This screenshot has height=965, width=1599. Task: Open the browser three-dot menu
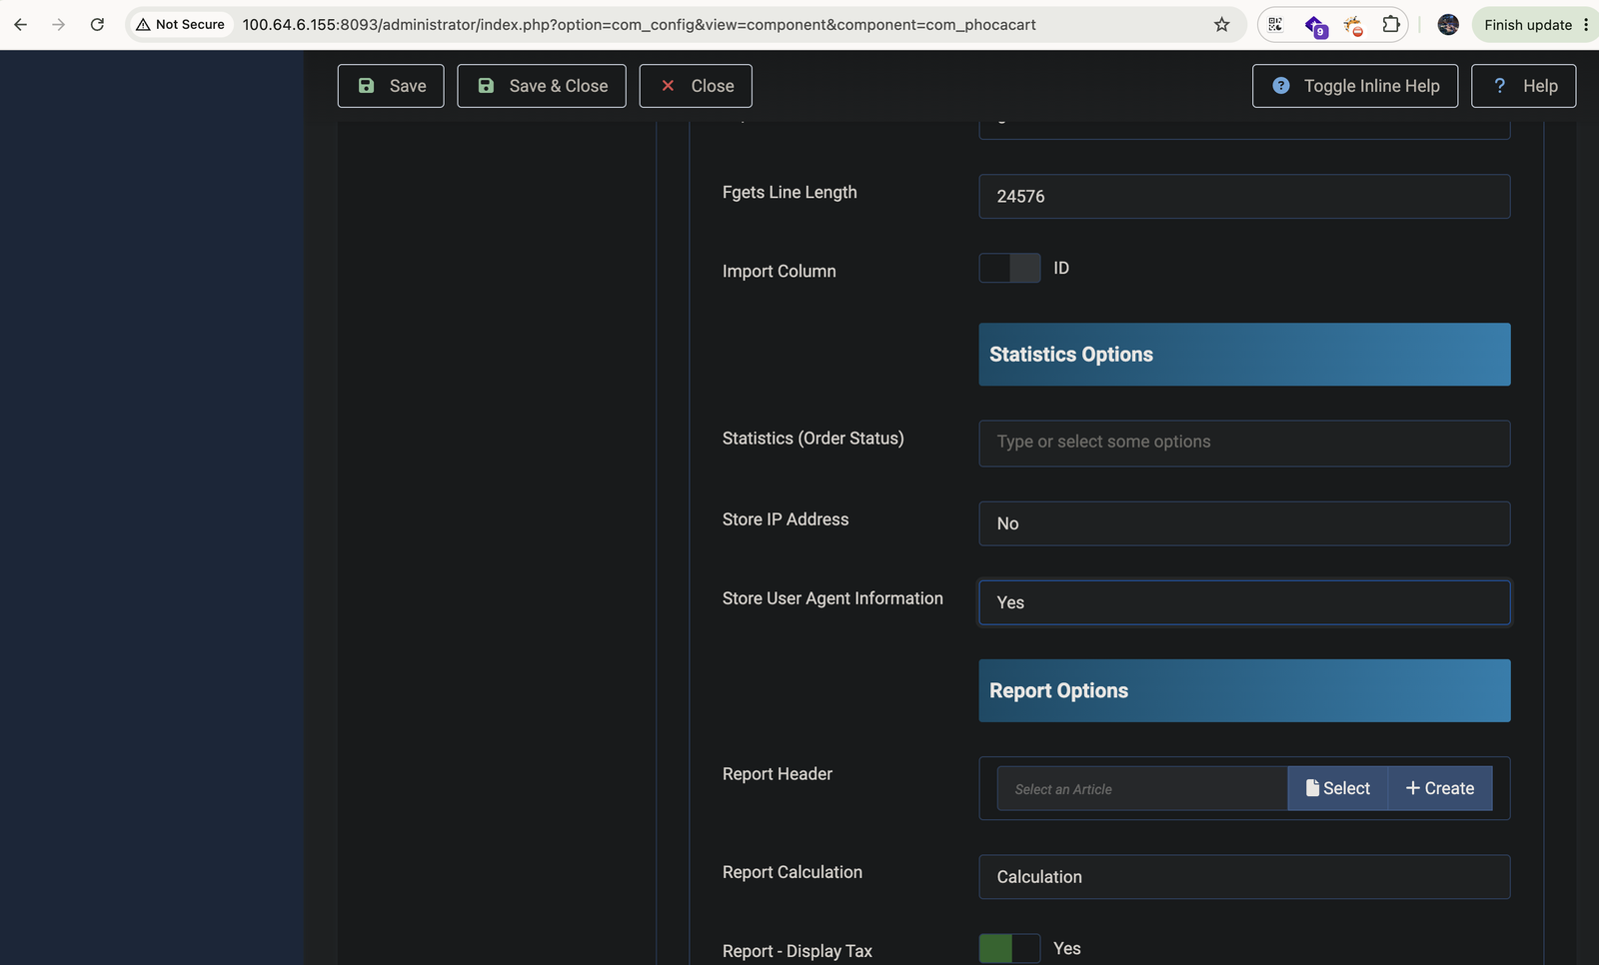[1586, 25]
